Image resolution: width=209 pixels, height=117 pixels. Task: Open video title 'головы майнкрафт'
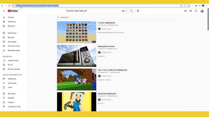tap(106, 23)
